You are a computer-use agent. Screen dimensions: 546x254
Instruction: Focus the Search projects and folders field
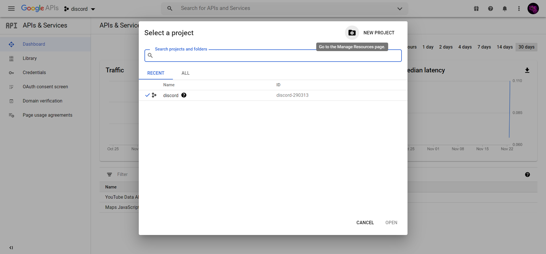click(273, 56)
